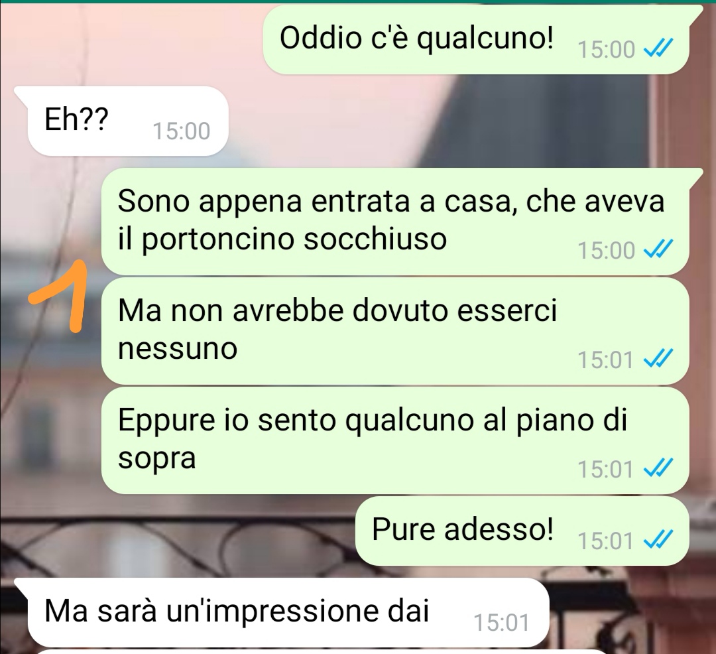Click blue ticks beside 'Pure adesso!'

click(x=658, y=541)
